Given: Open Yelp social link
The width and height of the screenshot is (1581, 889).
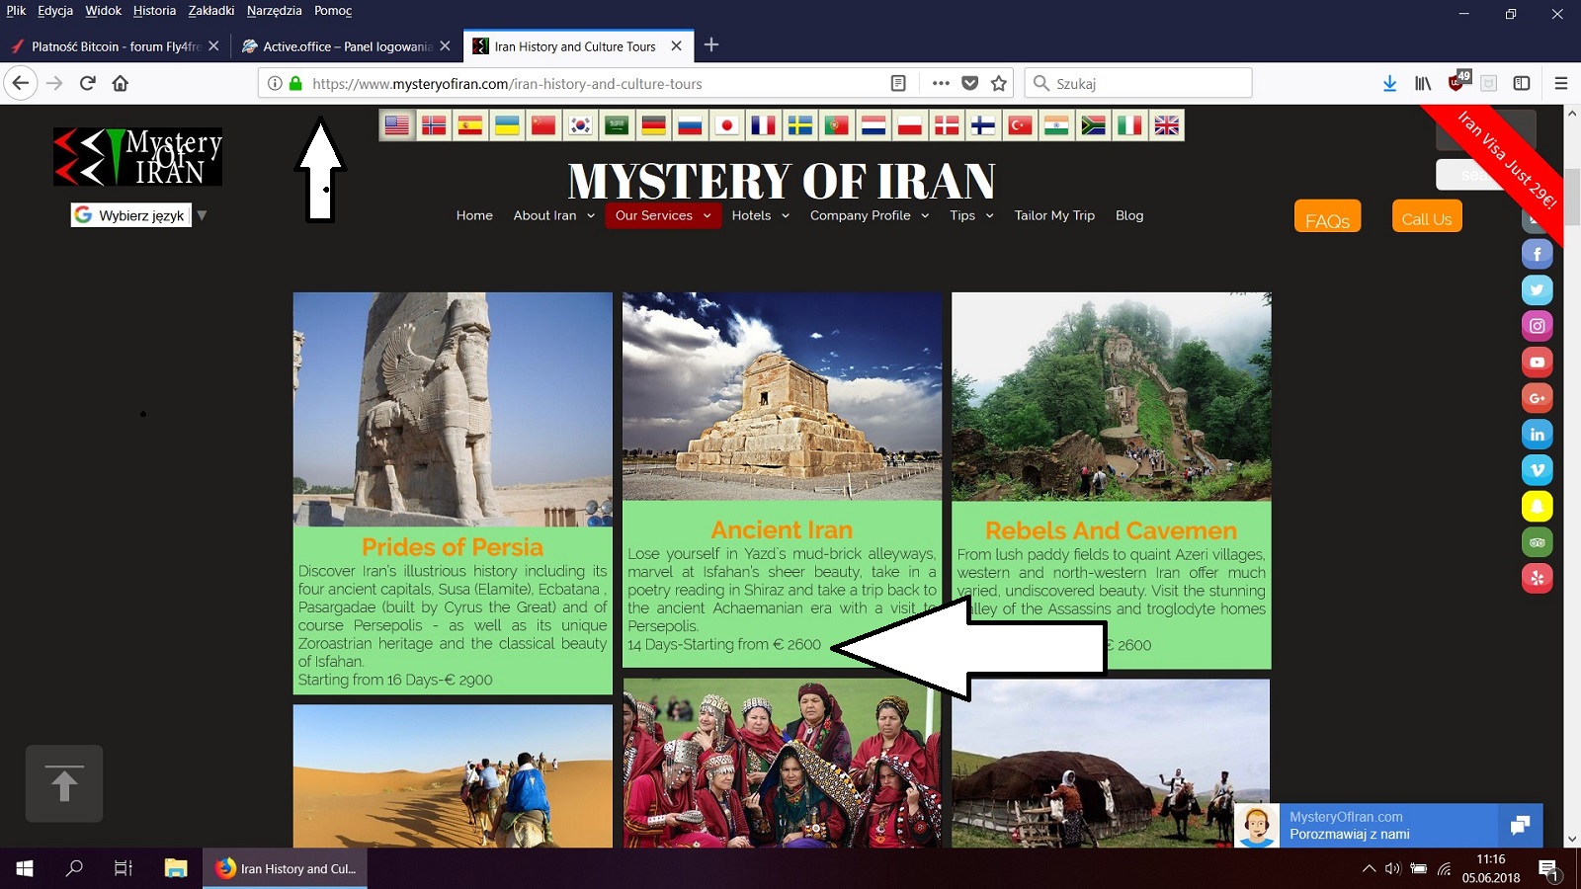Looking at the screenshot, I should tap(1537, 578).
